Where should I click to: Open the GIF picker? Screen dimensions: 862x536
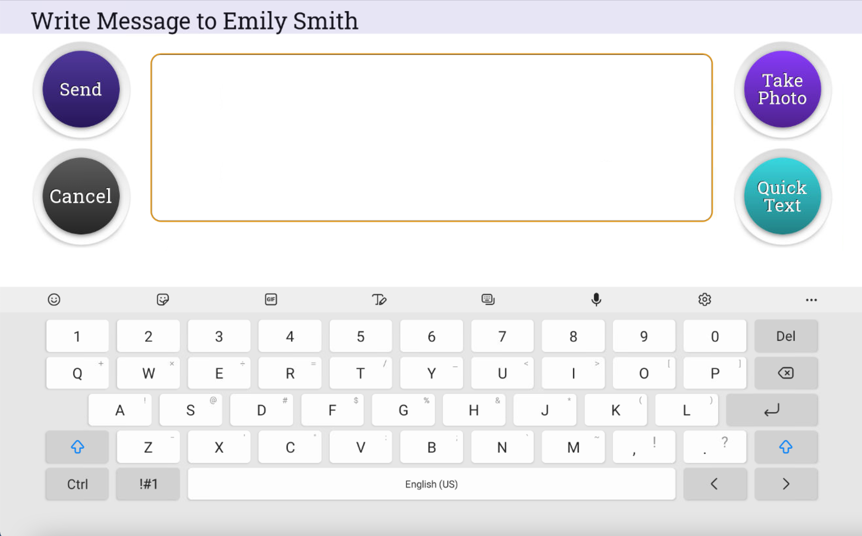tap(271, 300)
